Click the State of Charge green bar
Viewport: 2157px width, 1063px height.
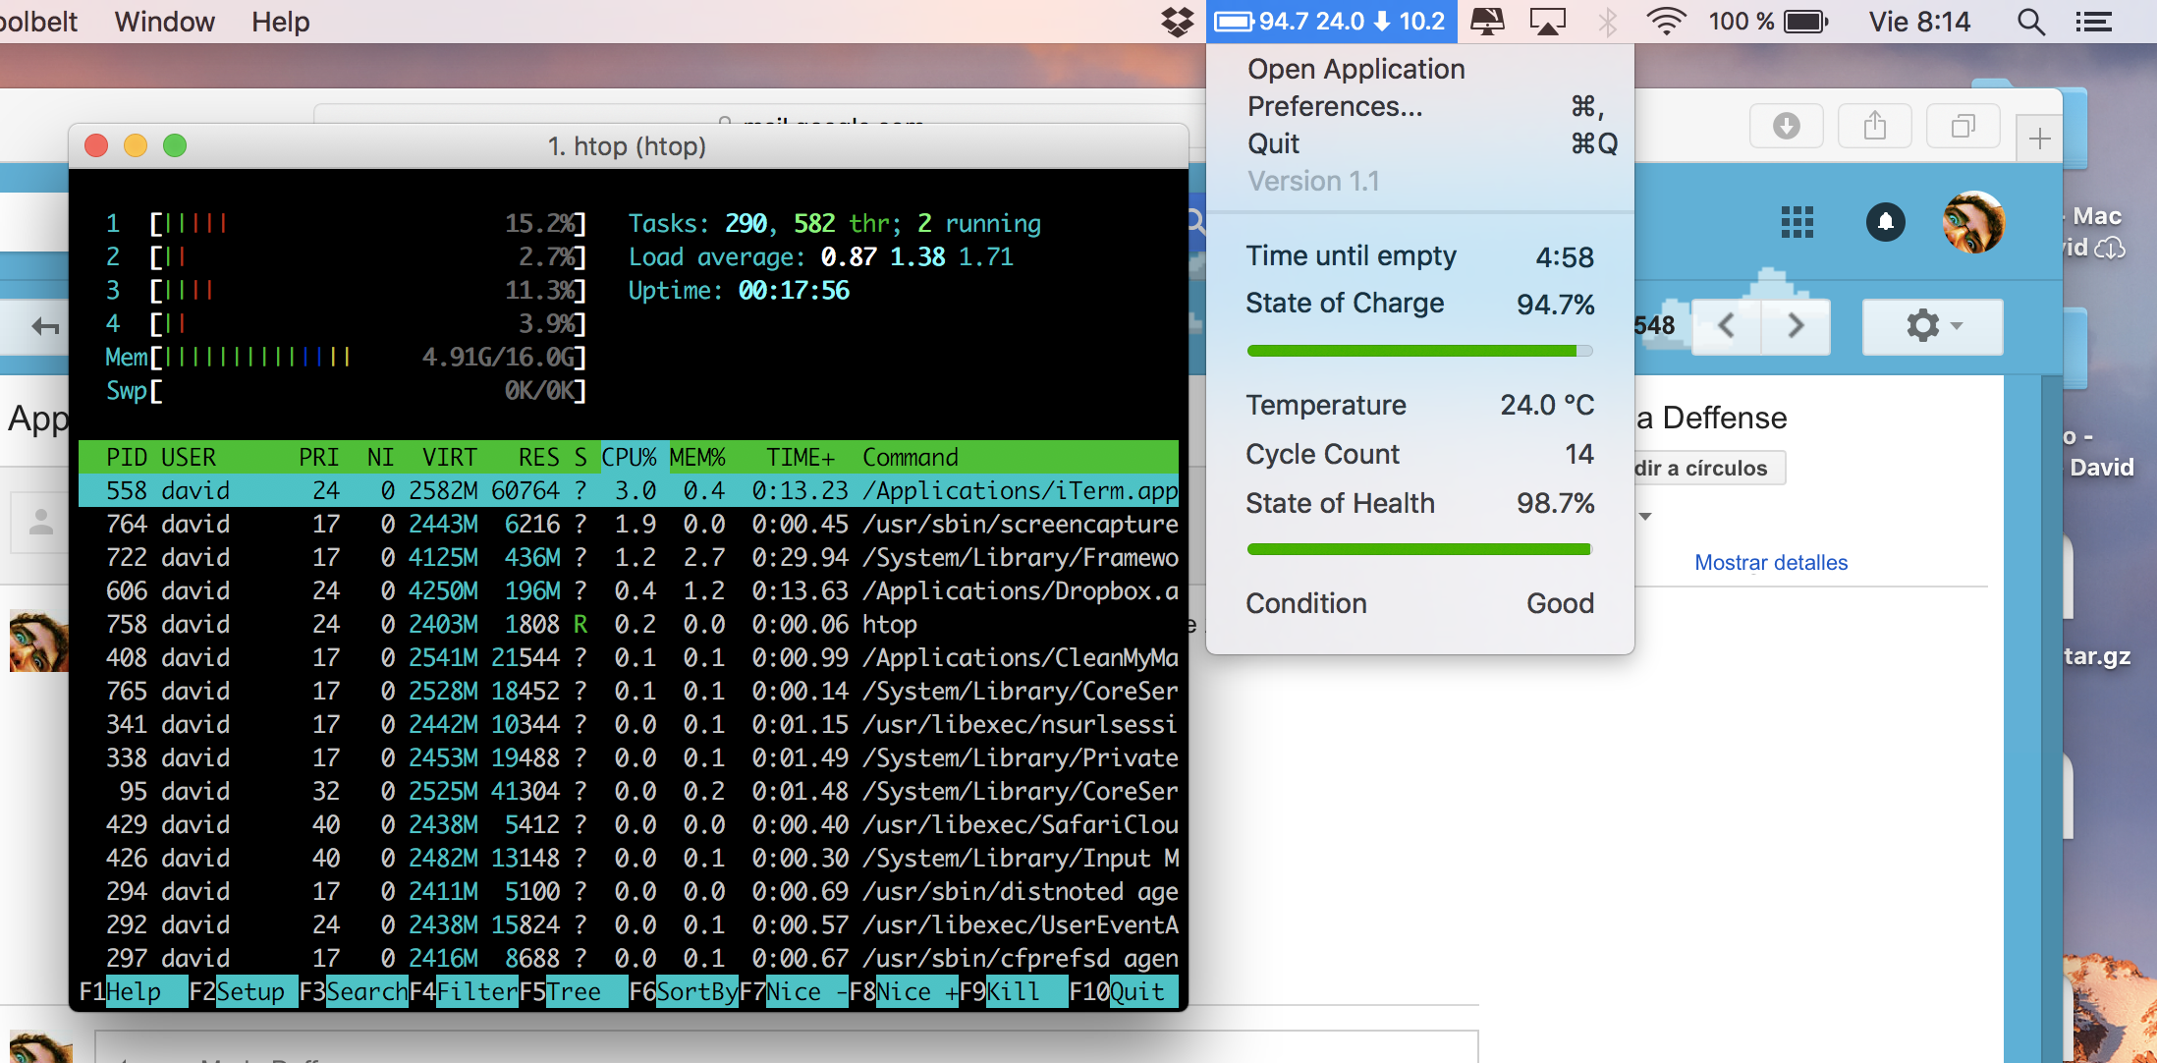click(x=1419, y=351)
